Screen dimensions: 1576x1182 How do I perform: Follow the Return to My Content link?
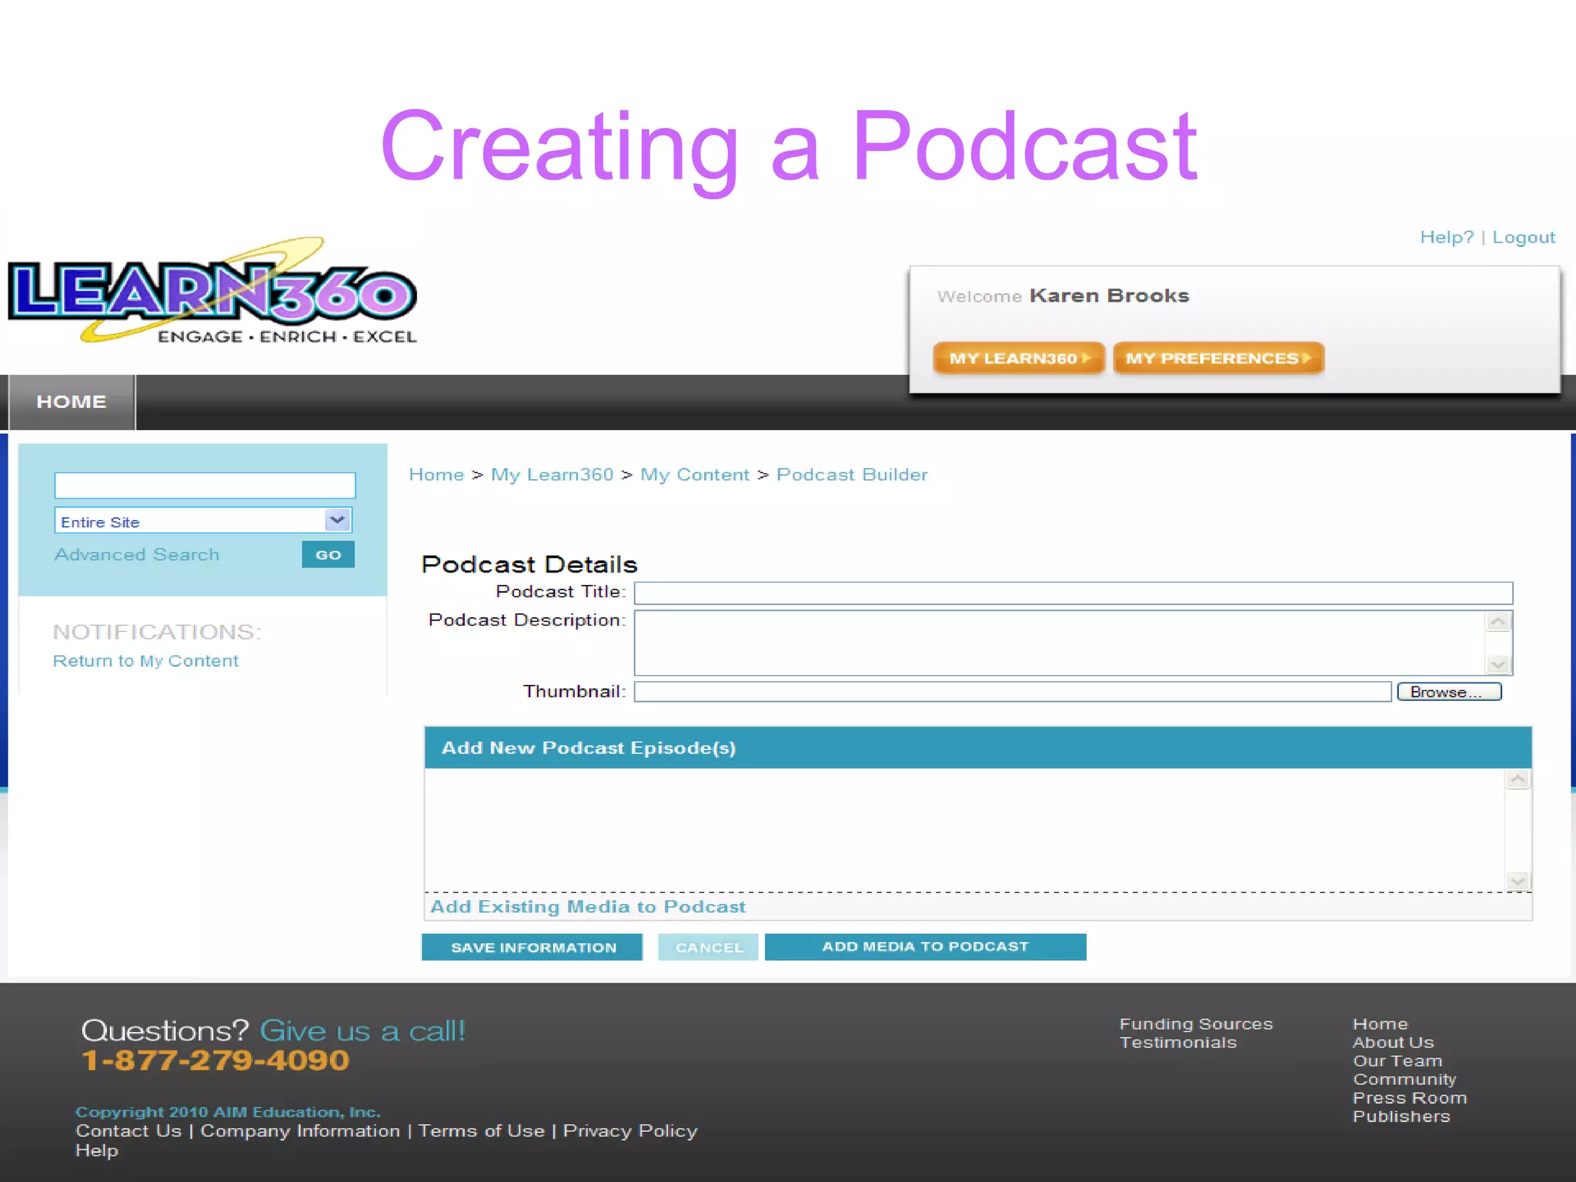(x=145, y=660)
